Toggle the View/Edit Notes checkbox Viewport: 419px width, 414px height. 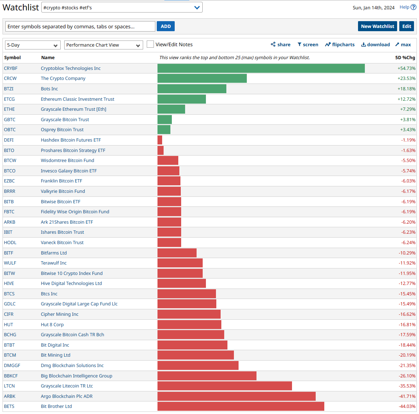tap(150, 44)
